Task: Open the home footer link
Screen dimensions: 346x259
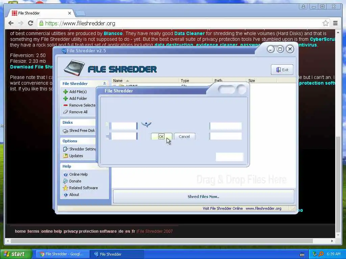Action: point(20,231)
